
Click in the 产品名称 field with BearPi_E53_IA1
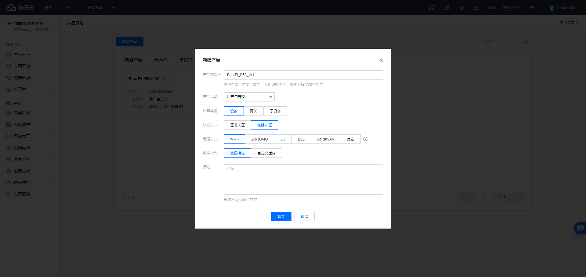click(x=303, y=75)
